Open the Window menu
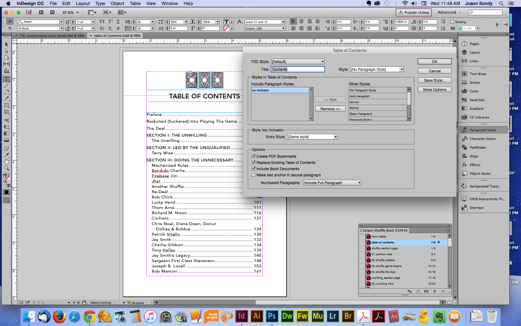Image resolution: width=521 pixels, height=326 pixels. 170,3
